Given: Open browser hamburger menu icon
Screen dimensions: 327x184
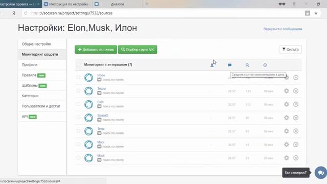Looking at the screenshot, I should click(294, 4).
